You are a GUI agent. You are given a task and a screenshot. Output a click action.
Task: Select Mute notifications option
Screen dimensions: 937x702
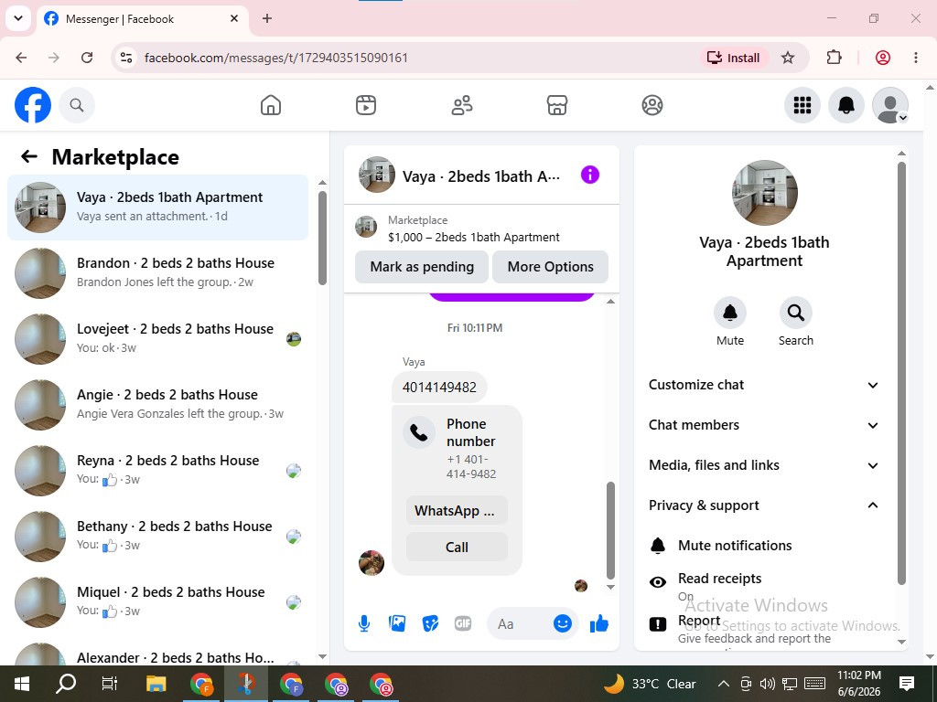pyautogui.click(x=764, y=546)
